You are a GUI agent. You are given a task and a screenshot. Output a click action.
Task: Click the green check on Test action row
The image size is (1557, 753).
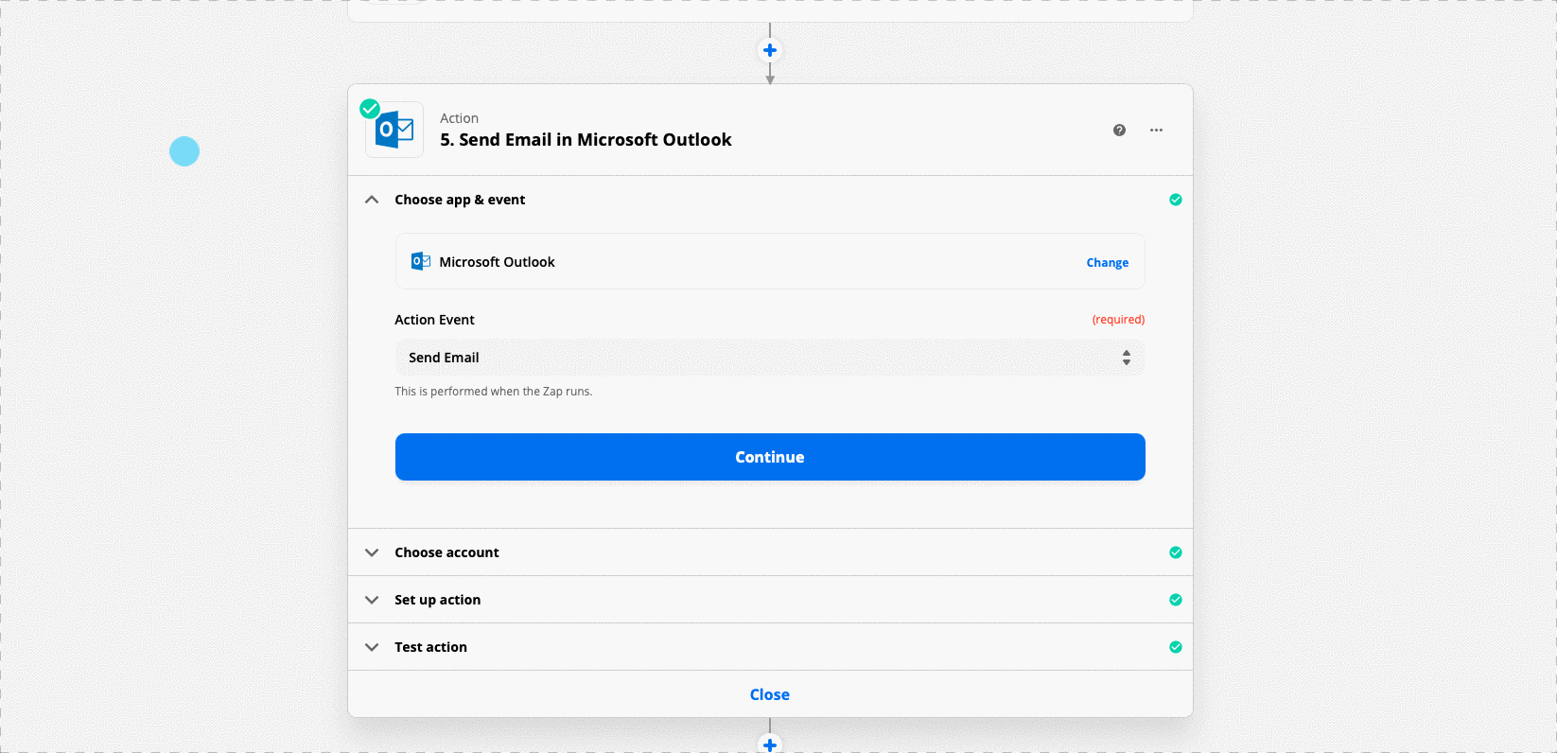[x=1175, y=647]
